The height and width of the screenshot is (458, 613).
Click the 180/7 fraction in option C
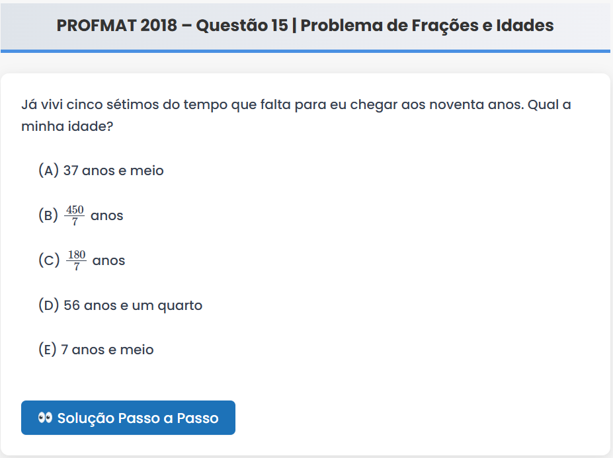tap(76, 260)
